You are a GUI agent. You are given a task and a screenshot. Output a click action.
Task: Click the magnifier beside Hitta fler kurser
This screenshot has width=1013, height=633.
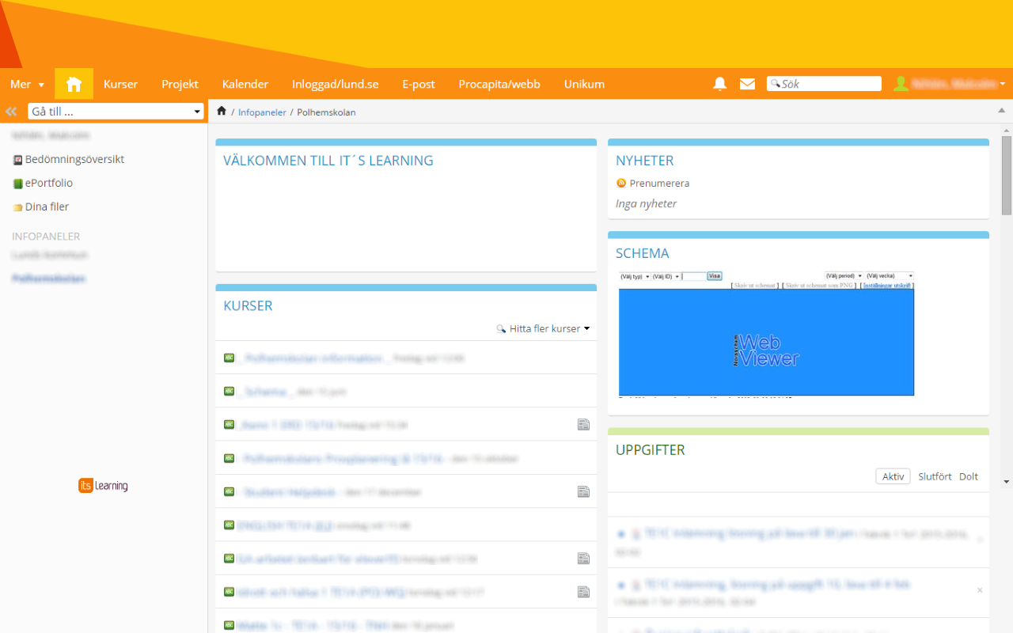click(x=501, y=328)
